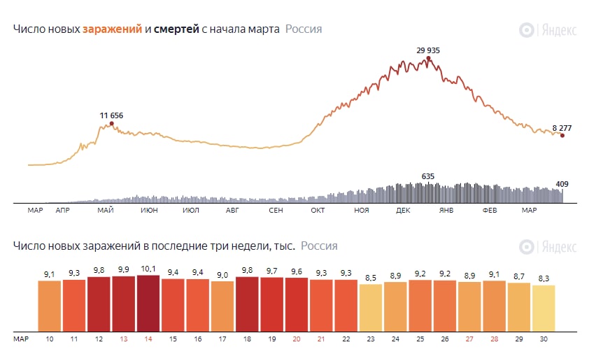
Task: Click the red date label 14 under bars
Action: pyautogui.click(x=148, y=339)
